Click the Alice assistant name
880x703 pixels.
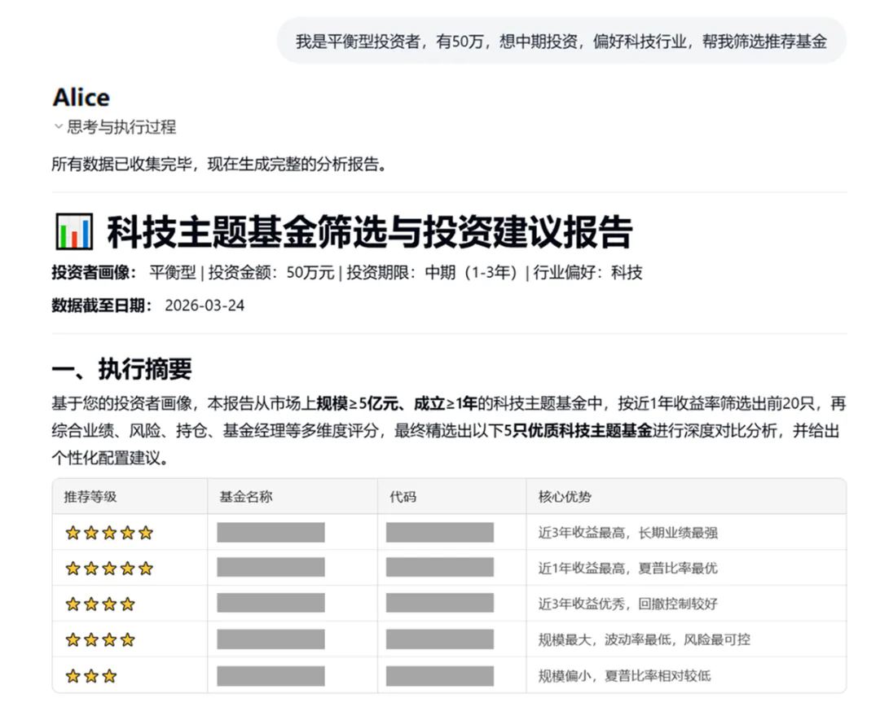(81, 98)
